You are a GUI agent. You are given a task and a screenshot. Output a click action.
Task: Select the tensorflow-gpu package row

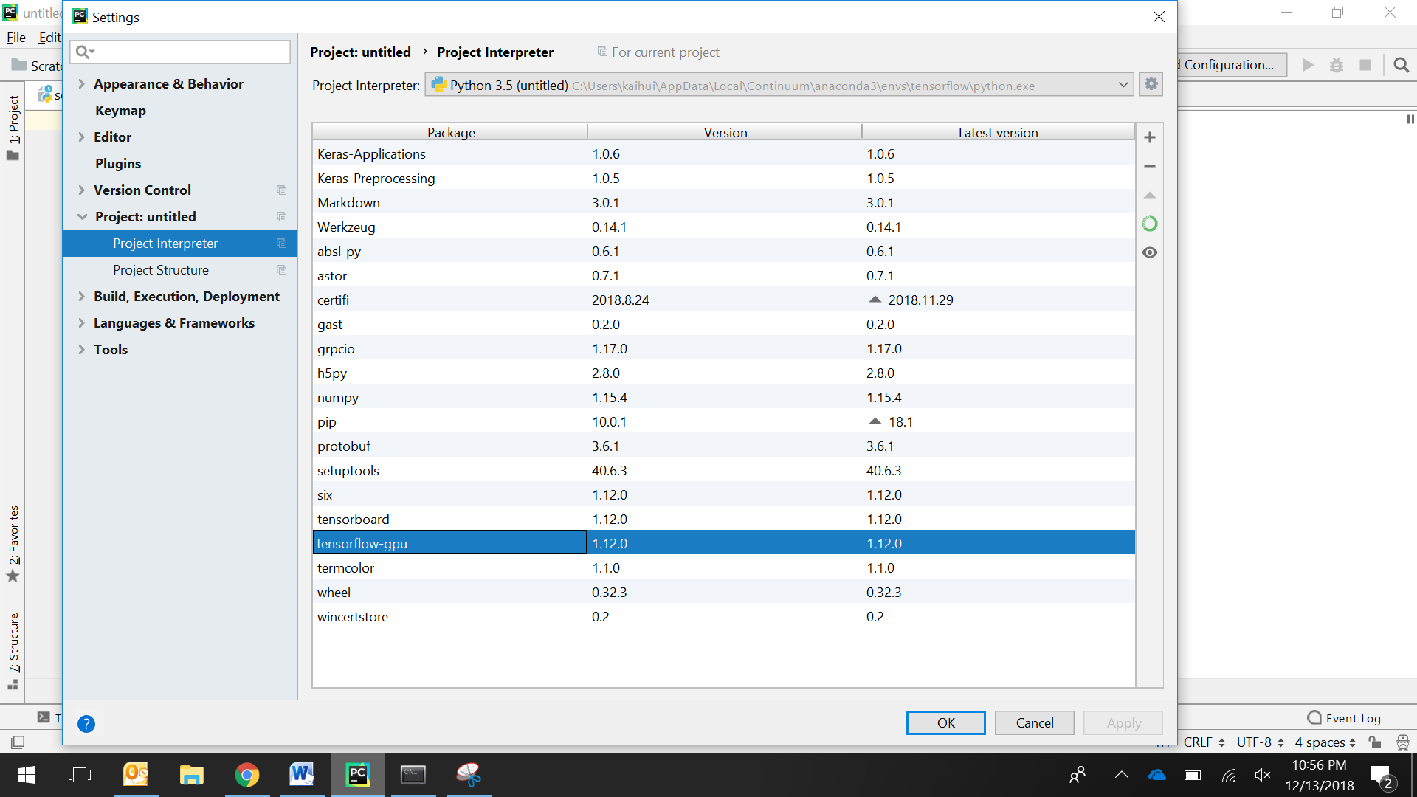point(723,544)
